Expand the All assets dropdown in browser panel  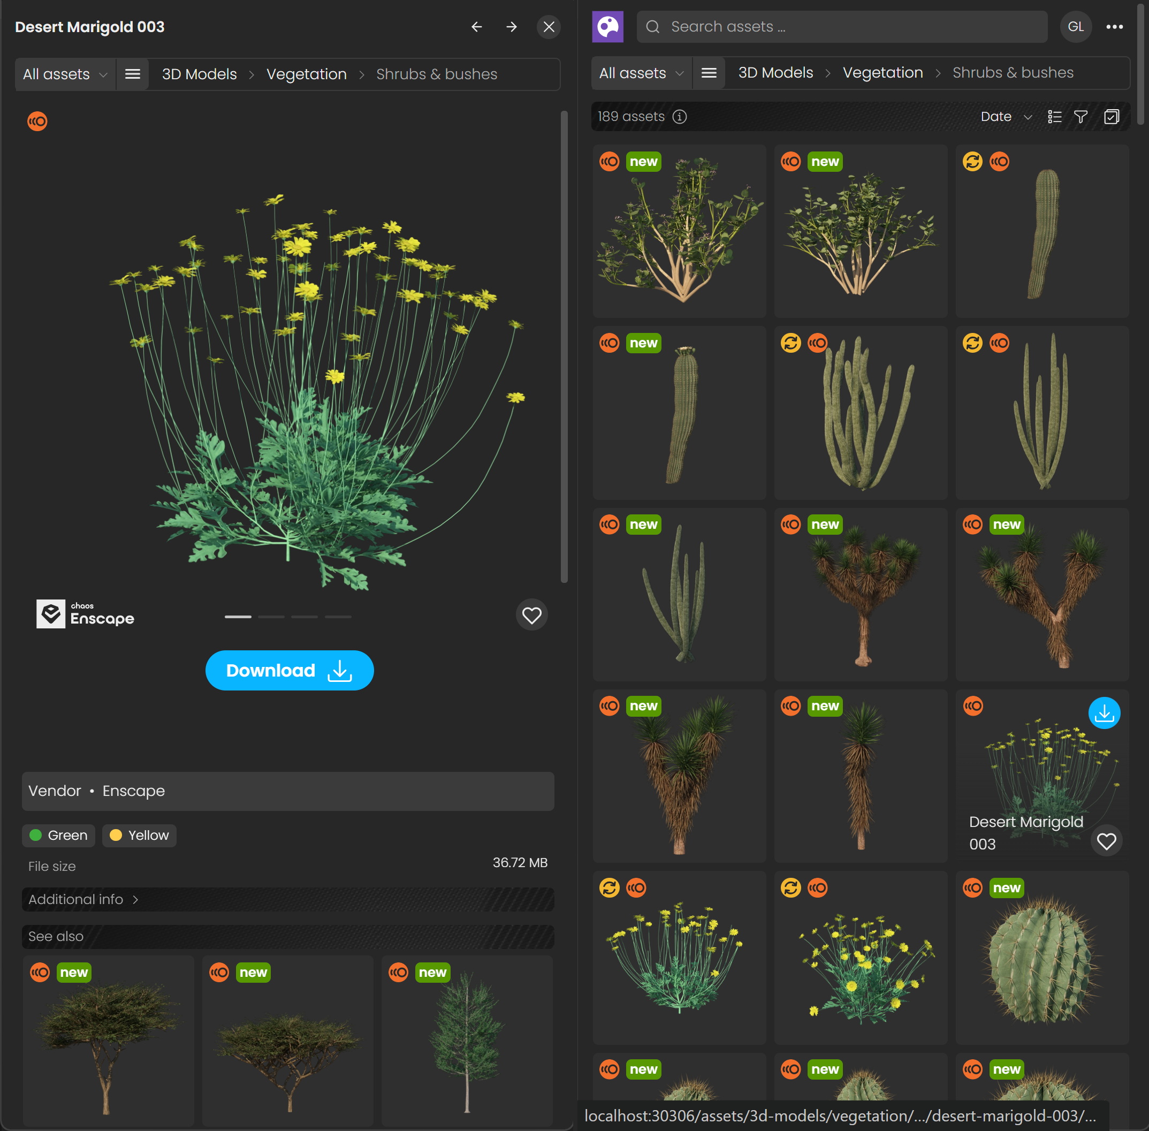click(x=641, y=73)
